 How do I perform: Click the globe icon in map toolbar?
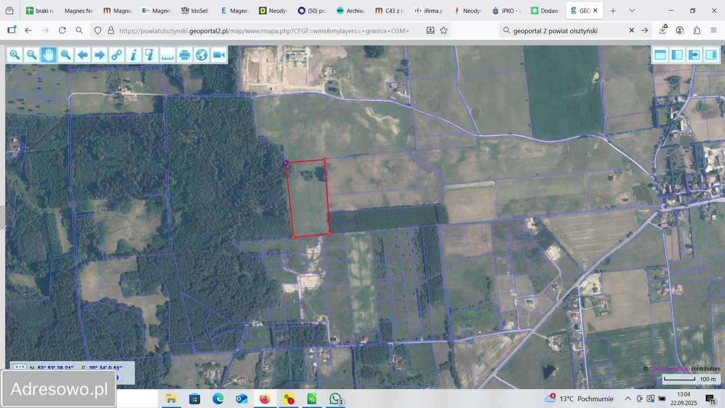(x=202, y=55)
